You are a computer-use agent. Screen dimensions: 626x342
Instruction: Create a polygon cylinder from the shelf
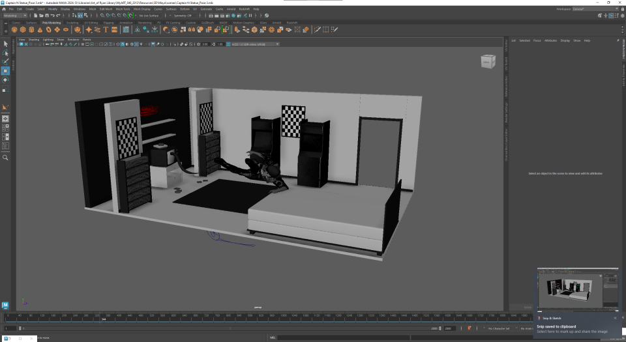point(31,29)
